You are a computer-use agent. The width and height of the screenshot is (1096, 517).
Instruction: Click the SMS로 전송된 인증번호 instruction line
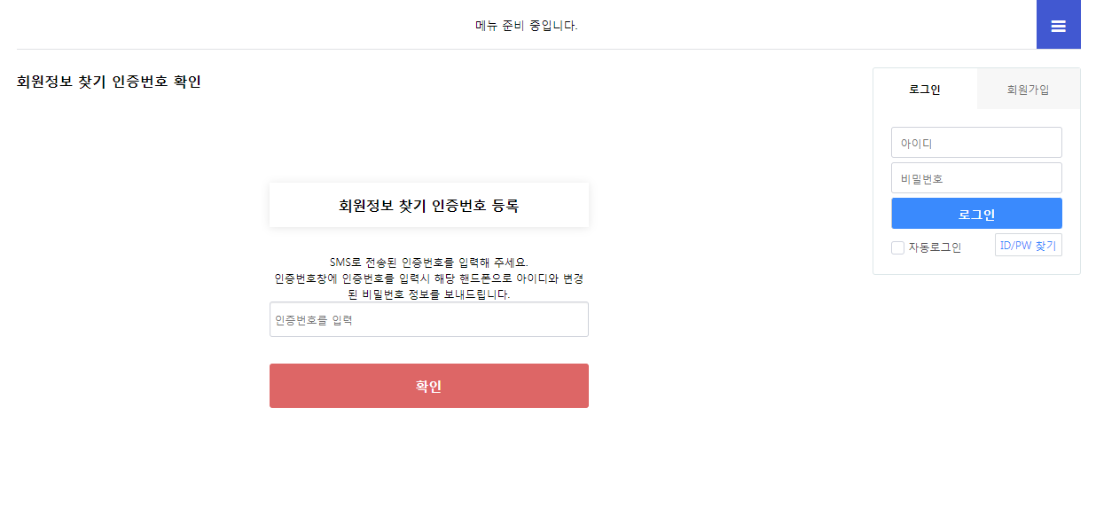pyautogui.click(x=428, y=262)
